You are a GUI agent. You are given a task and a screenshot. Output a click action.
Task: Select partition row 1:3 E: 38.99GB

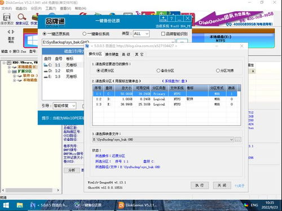[165, 104]
